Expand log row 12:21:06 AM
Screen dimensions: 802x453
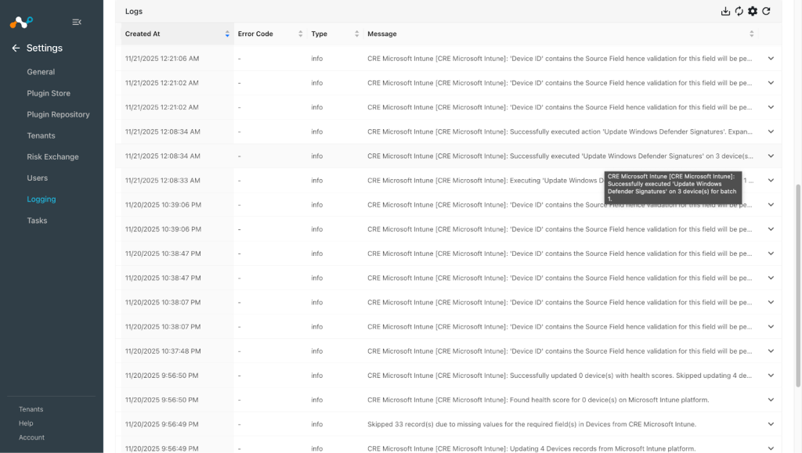[x=771, y=59]
